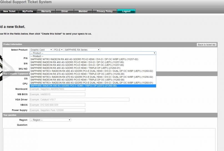The image size is (224, 151).
Task: Open the New Ticket tab
Action: coord(9,11)
